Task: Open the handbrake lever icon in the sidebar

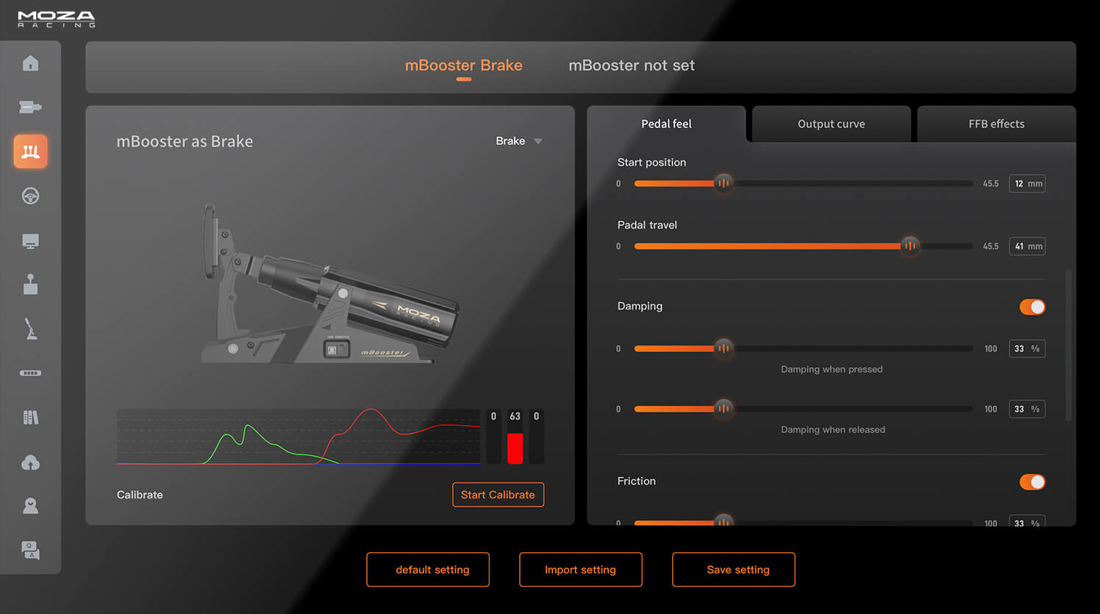Action: tap(30, 329)
